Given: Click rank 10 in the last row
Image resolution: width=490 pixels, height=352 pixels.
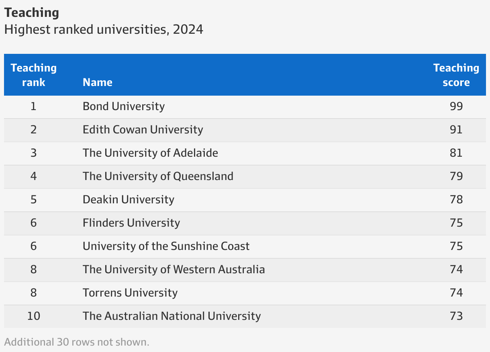Looking at the screenshot, I should [34, 316].
